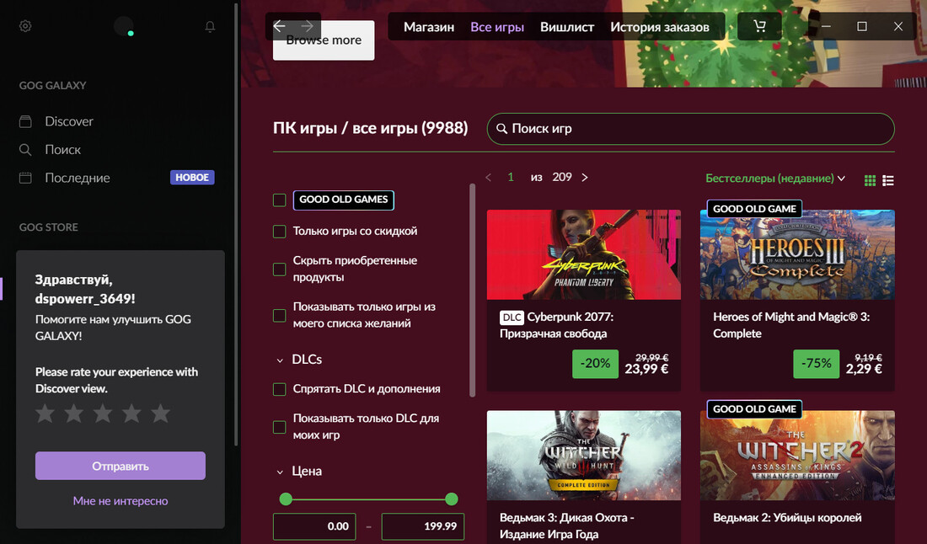Click the Ведьмак 2: Убийцы королей title
This screenshot has height=544, width=927.
(787, 518)
